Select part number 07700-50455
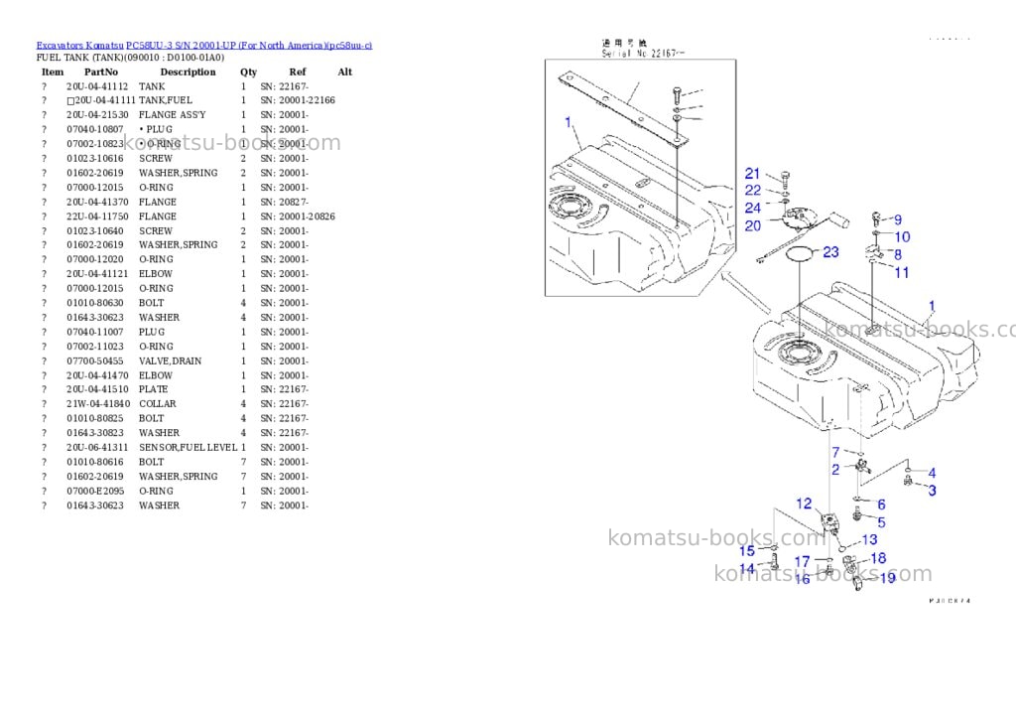 (94, 360)
